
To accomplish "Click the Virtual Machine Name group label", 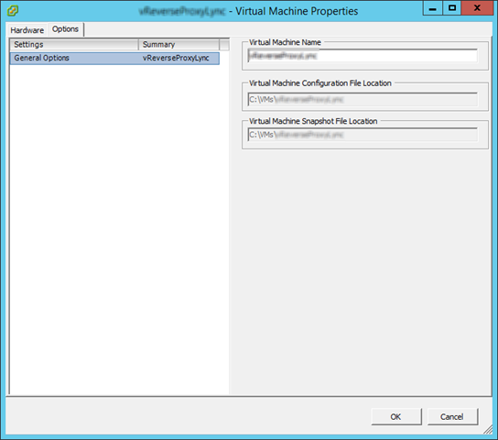I will (x=285, y=42).
